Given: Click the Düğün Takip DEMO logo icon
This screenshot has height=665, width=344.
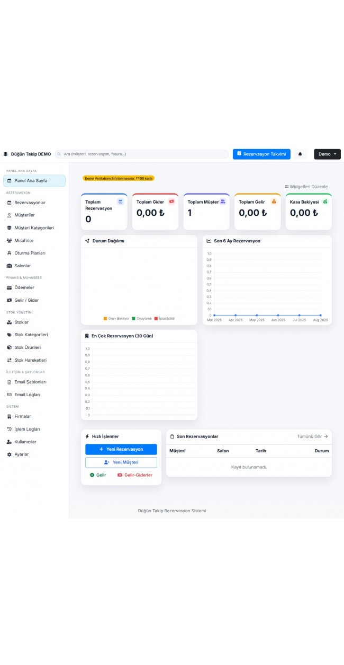Looking at the screenshot, I should point(6,154).
